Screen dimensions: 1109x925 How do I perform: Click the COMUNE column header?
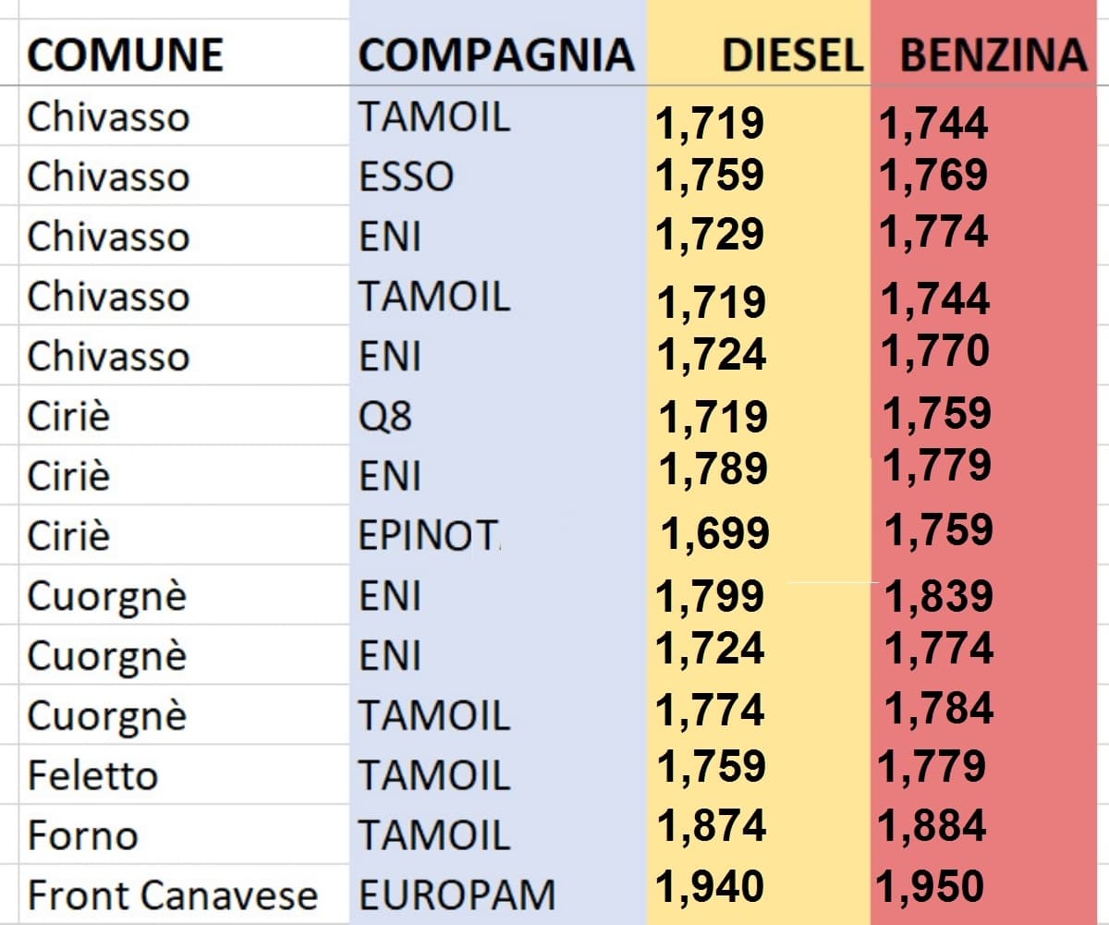tap(125, 55)
